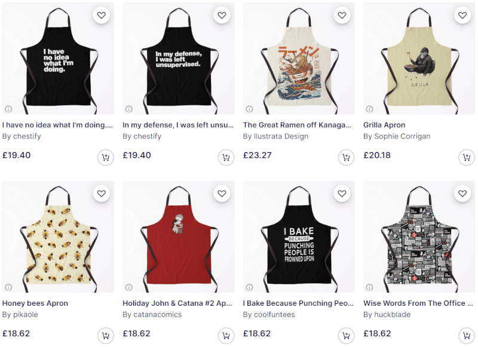
Task: Add 'In my defense' apron to cart
Action: click(x=226, y=157)
